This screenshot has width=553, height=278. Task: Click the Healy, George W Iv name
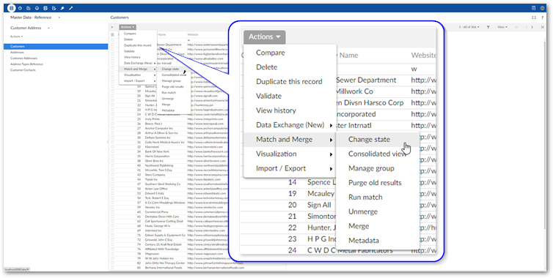click(158, 226)
